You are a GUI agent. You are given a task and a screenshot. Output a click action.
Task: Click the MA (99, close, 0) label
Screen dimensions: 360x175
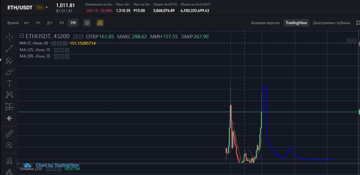pyautogui.click(x=35, y=56)
